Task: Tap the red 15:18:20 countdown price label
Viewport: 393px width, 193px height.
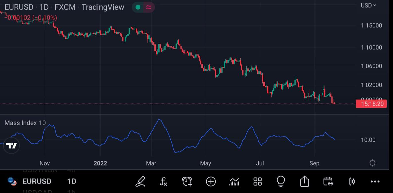Action: click(371, 104)
